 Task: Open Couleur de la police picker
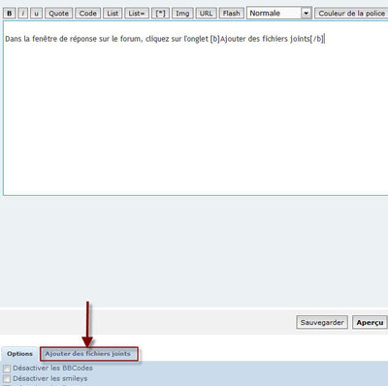[351, 14]
